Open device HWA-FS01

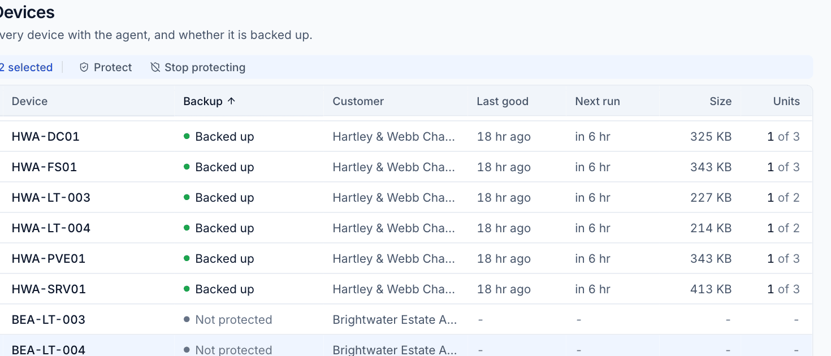pyautogui.click(x=44, y=167)
